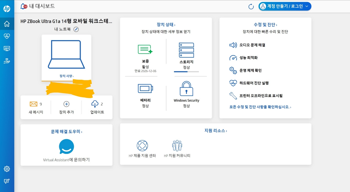Click Virtual Assistant에 문의하기 text
Screen dimensions: 350x192
pyautogui.click(x=66, y=160)
